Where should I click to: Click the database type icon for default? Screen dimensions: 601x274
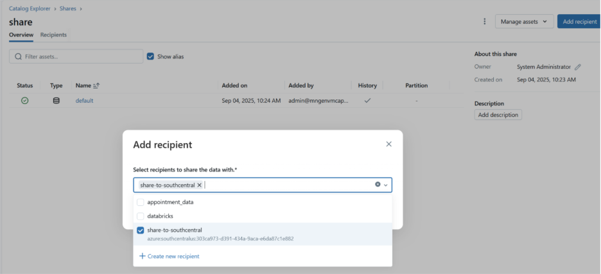pos(57,100)
